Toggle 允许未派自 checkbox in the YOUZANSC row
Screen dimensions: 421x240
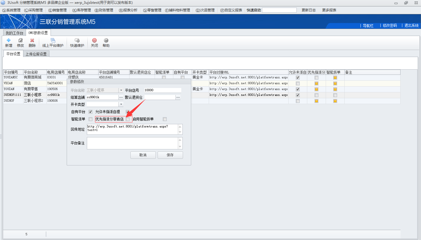[x=298, y=78]
